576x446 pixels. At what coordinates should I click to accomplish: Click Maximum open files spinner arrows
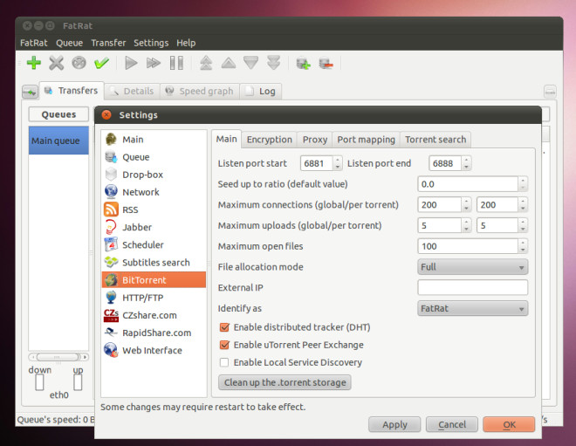point(523,246)
